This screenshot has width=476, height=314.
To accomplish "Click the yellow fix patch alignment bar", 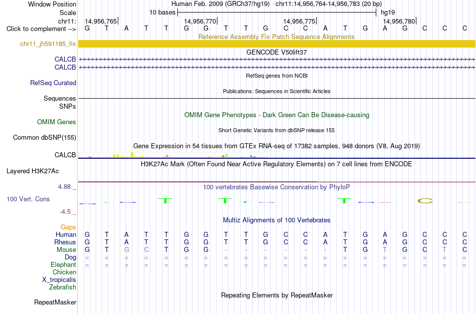I will (277, 44).
